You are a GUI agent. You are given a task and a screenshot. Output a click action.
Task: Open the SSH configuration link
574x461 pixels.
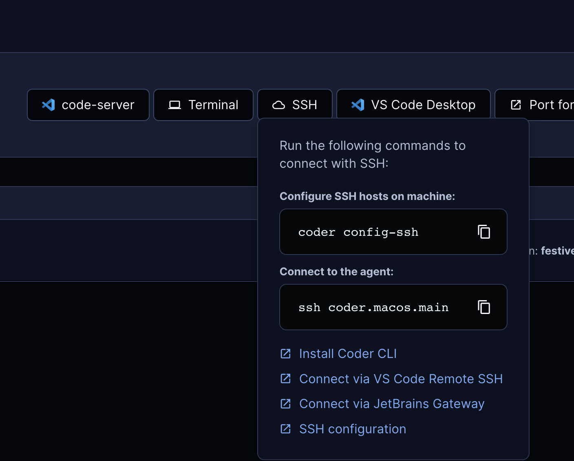(x=353, y=429)
